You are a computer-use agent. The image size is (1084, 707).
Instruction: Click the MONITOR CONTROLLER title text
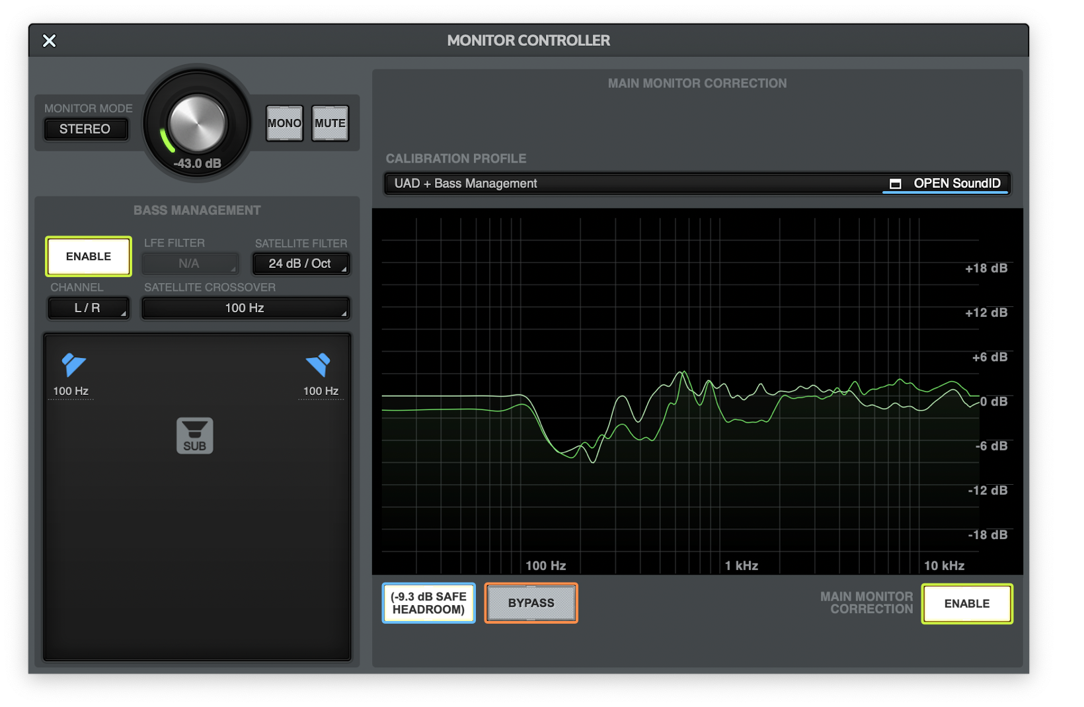(528, 41)
